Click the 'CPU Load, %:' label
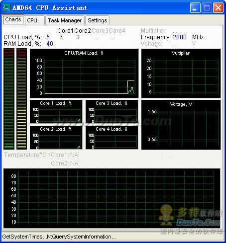The height and width of the screenshot is (243, 226). point(22,37)
